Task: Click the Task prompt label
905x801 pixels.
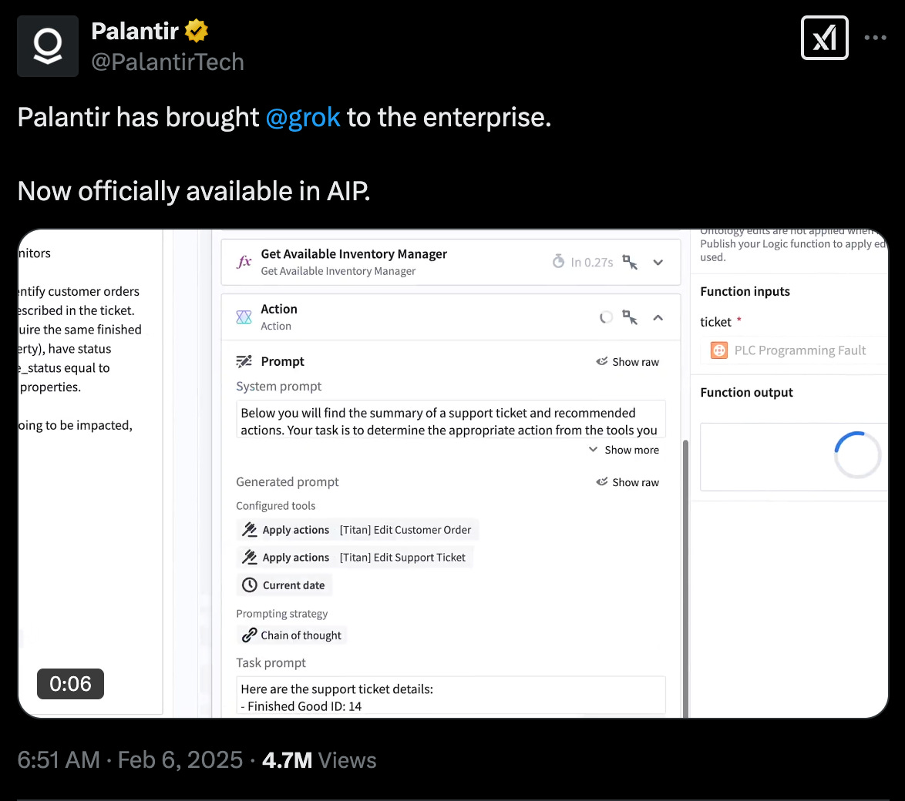Action: pyautogui.click(x=271, y=662)
